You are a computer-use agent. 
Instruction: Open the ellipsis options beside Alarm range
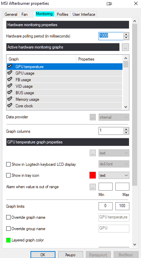(93, 187)
